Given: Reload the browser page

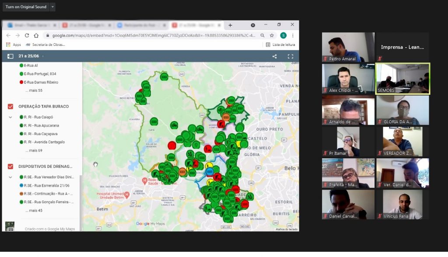Looking at the screenshot, I should pyautogui.click(x=27, y=35).
